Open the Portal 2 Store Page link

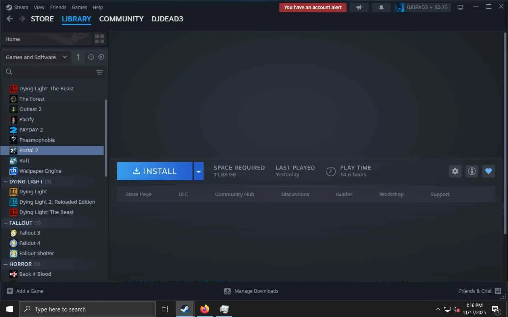(139, 195)
